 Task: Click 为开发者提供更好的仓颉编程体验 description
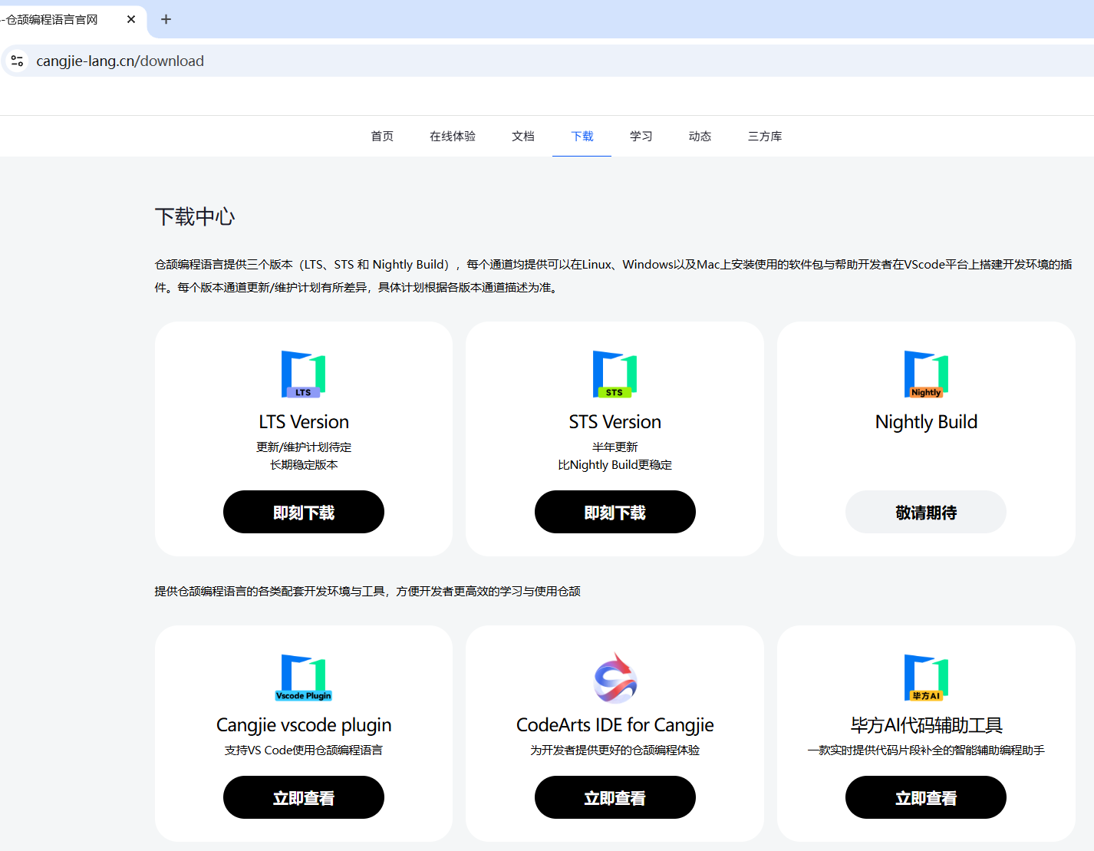click(x=615, y=750)
